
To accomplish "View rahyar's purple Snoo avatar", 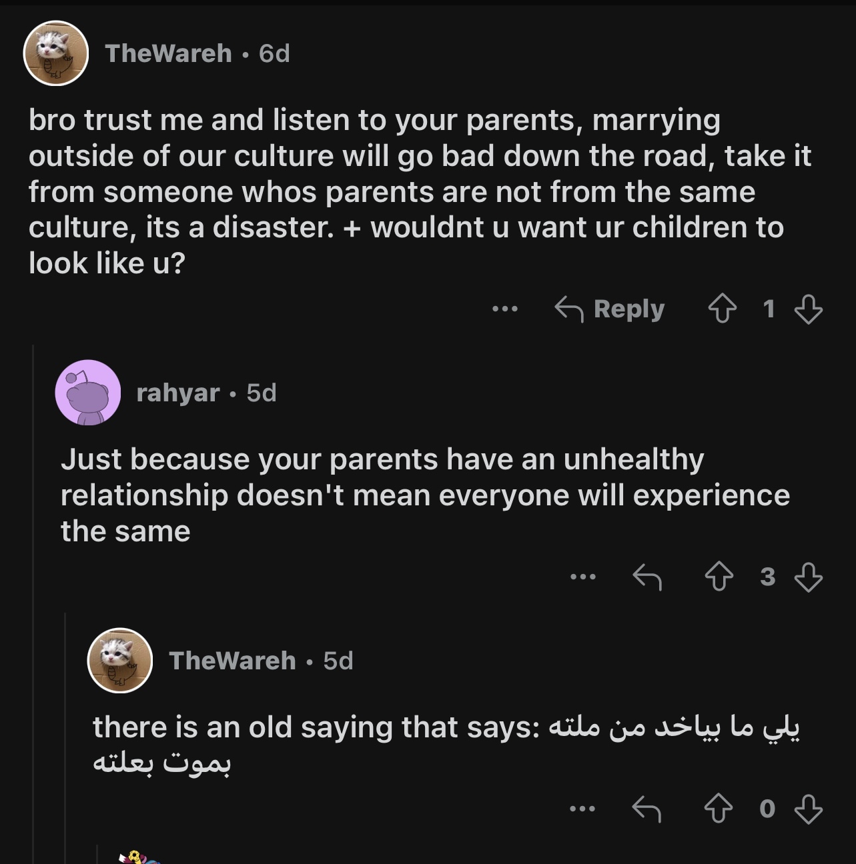I will tap(87, 393).
